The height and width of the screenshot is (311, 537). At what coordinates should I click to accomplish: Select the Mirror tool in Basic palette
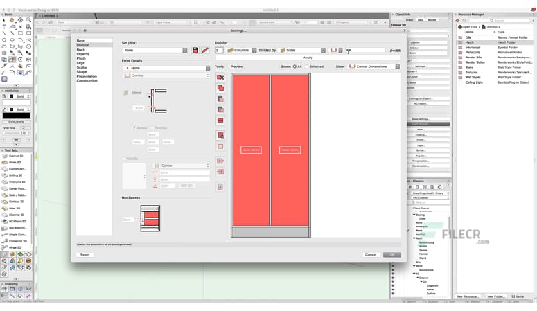pyautogui.click(x=28, y=60)
